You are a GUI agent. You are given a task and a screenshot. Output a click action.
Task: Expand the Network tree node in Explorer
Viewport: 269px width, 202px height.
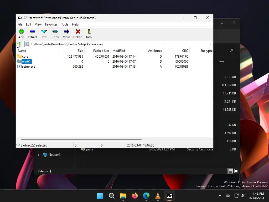38,155
